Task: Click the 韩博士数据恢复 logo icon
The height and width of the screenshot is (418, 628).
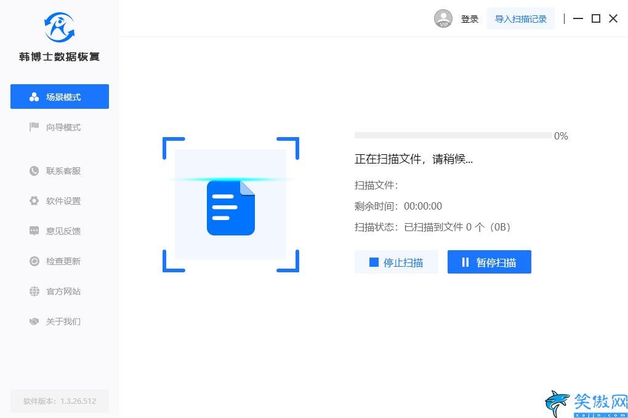Action: coord(59,27)
